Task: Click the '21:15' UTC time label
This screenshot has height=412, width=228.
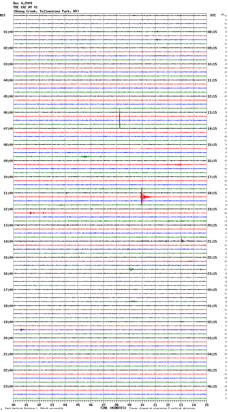Action: pyautogui.click(x=212, y=241)
